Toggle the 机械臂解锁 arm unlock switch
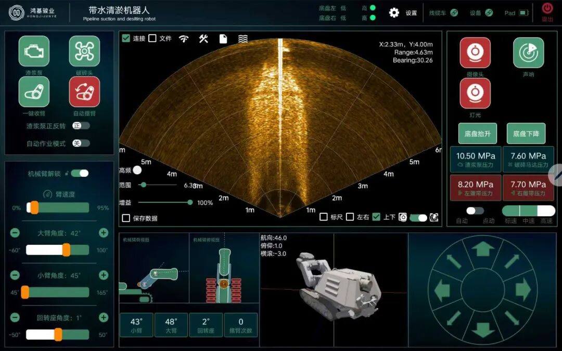 pyautogui.click(x=80, y=173)
